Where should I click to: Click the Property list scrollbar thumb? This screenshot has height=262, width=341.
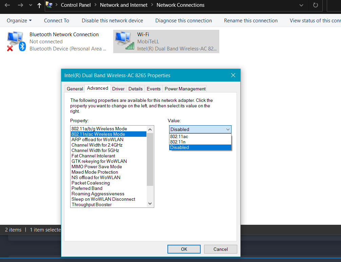[x=150, y=159]
